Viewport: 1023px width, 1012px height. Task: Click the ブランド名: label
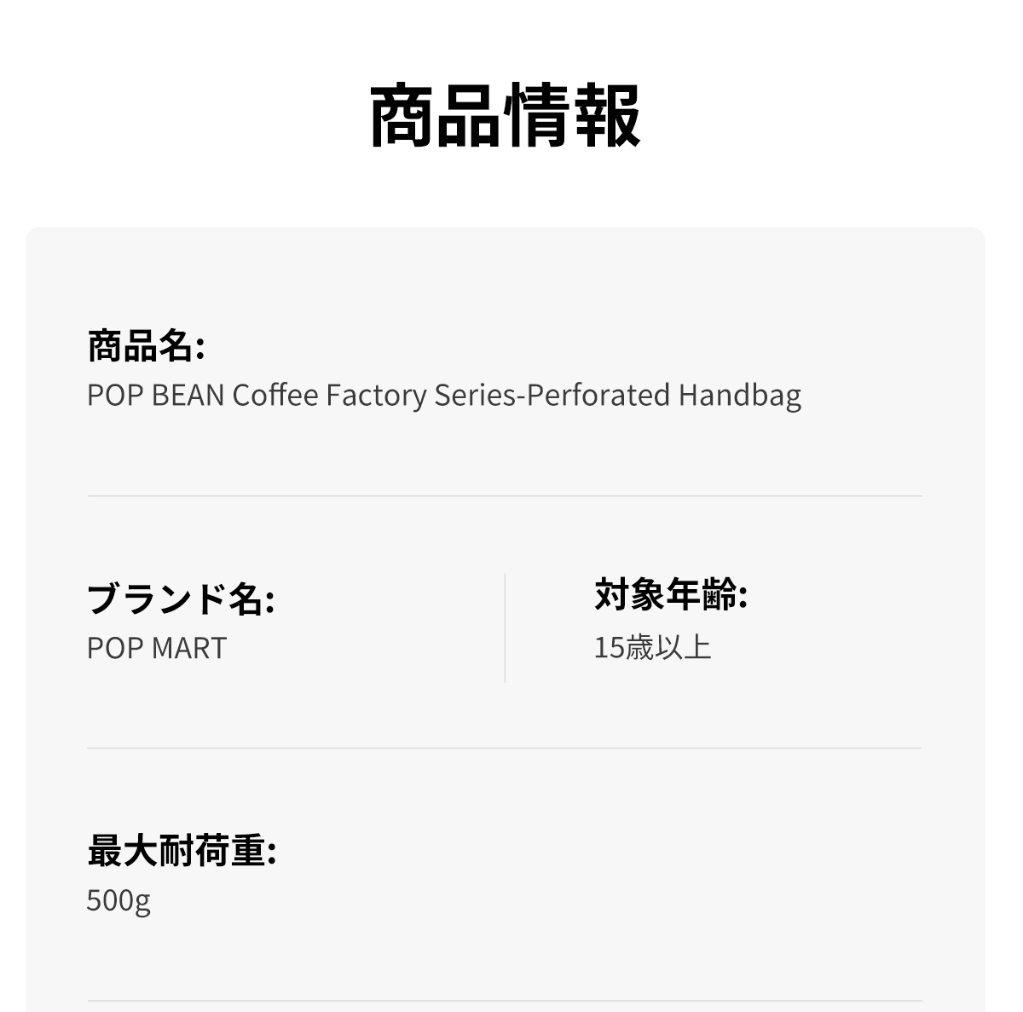[x=181, y=599]
